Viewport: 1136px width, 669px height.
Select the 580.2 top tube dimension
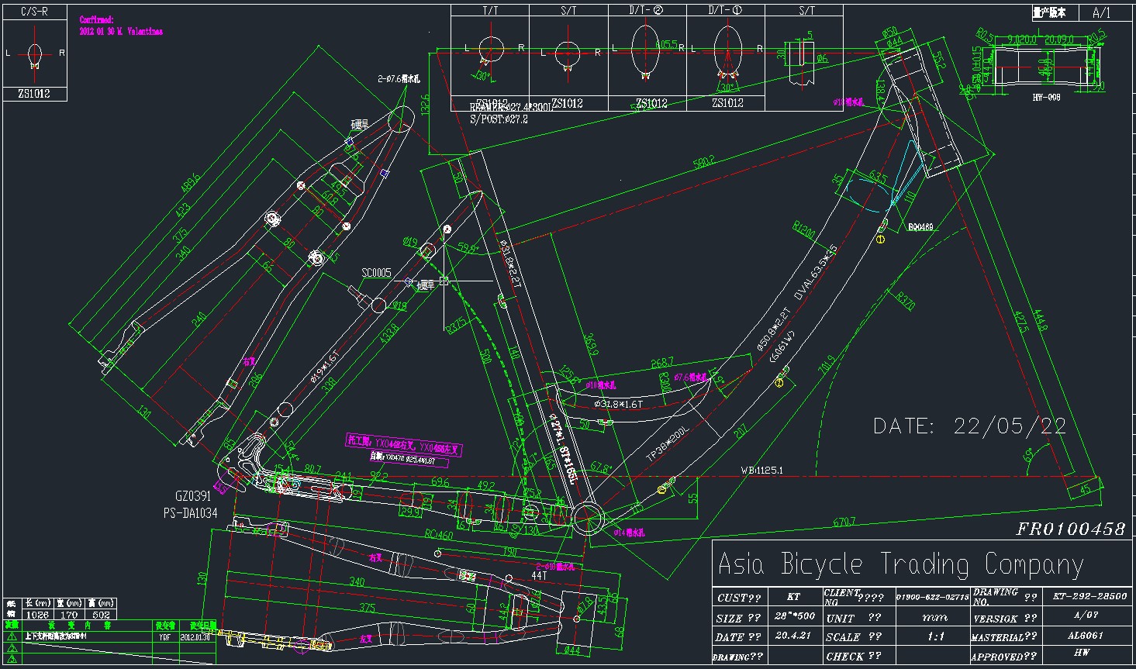click(704, 163)
